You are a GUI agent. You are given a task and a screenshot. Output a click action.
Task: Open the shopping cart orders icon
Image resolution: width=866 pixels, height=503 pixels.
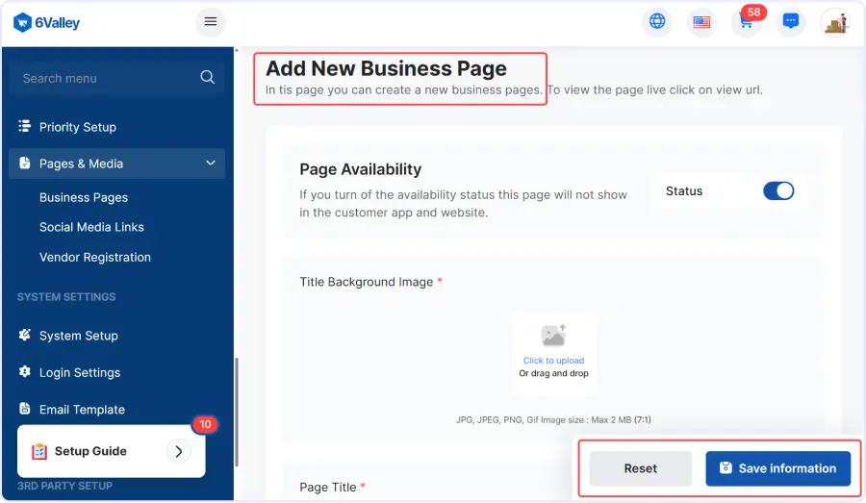click(746, 23)
